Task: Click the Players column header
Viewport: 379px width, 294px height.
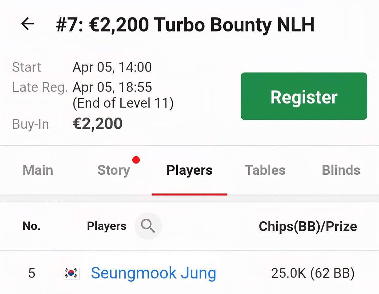Action: pos(106,226)
